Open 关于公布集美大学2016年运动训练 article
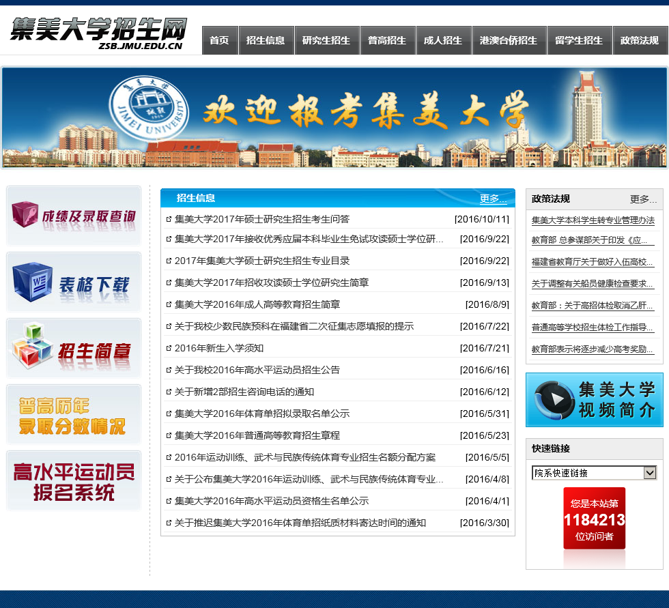669x608 pixels. click(309, 479)
